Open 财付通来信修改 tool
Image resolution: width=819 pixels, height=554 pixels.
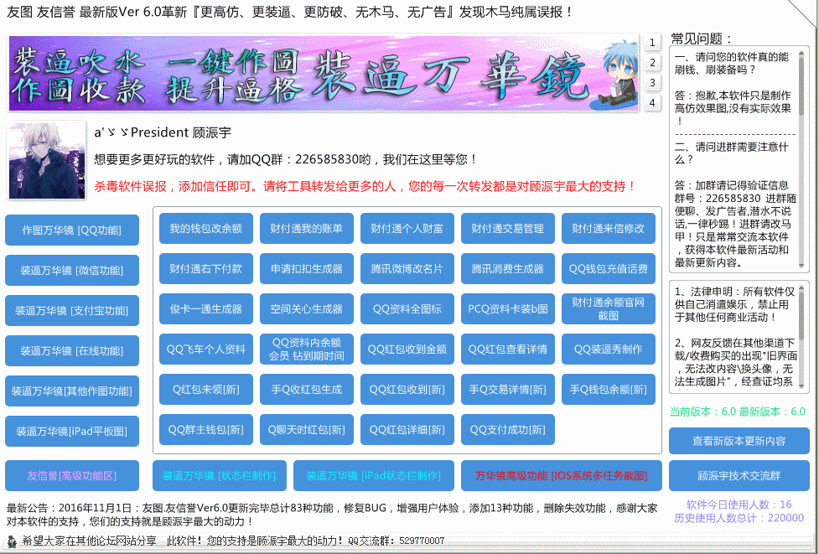coord(609,228)
